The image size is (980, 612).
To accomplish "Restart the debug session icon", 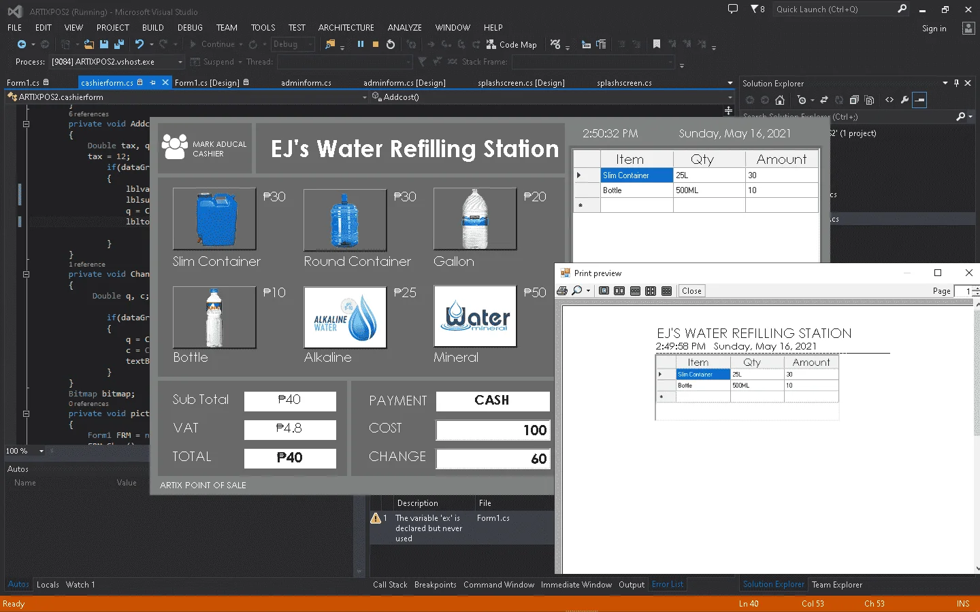I will [391, 44].
